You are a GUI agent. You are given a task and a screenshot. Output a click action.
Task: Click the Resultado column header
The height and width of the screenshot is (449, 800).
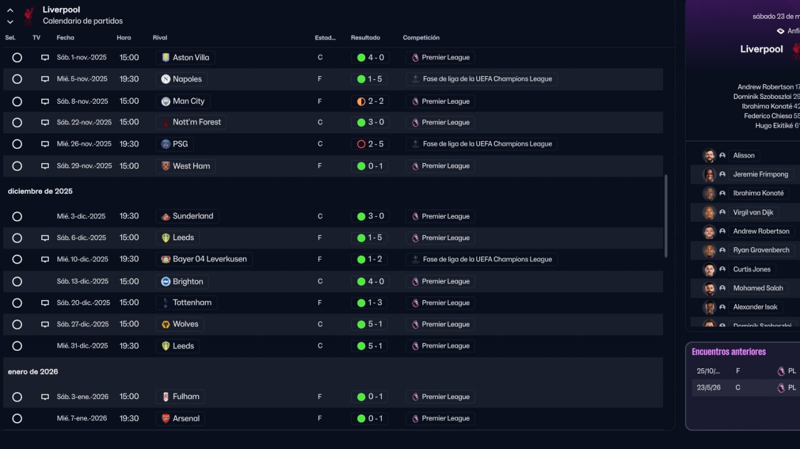pos(366,38)
